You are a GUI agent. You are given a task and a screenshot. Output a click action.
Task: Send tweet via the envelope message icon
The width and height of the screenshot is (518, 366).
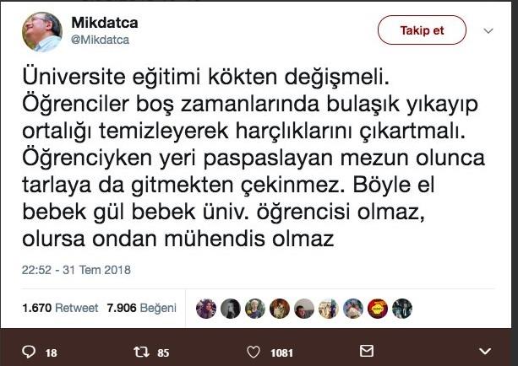tap(367, 351)
